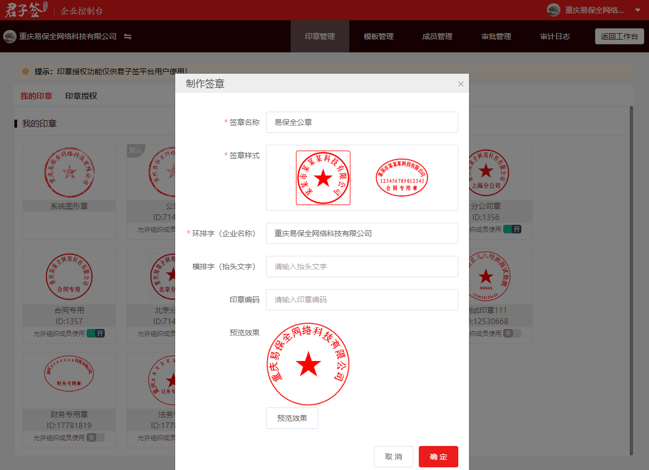Image resolution: width=649 pixels, height=470 pixels.
Task: Confirm with the 确定 button
Action: click(439, 457)
